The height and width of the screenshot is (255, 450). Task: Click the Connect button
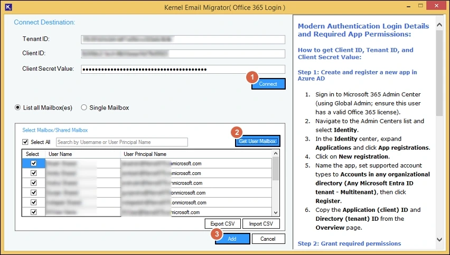[x=268, y=84]
